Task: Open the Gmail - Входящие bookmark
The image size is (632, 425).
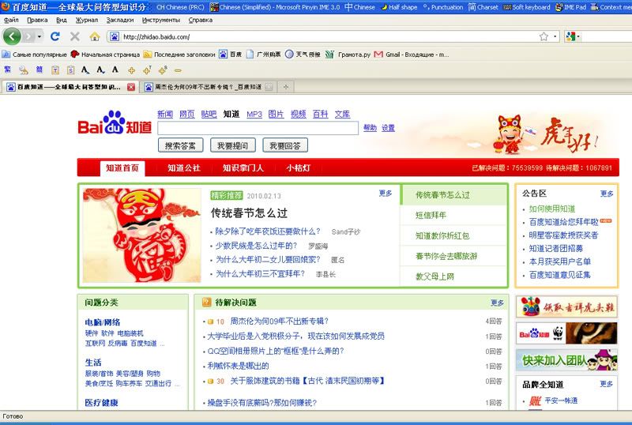Action: [x=412, y=54]
